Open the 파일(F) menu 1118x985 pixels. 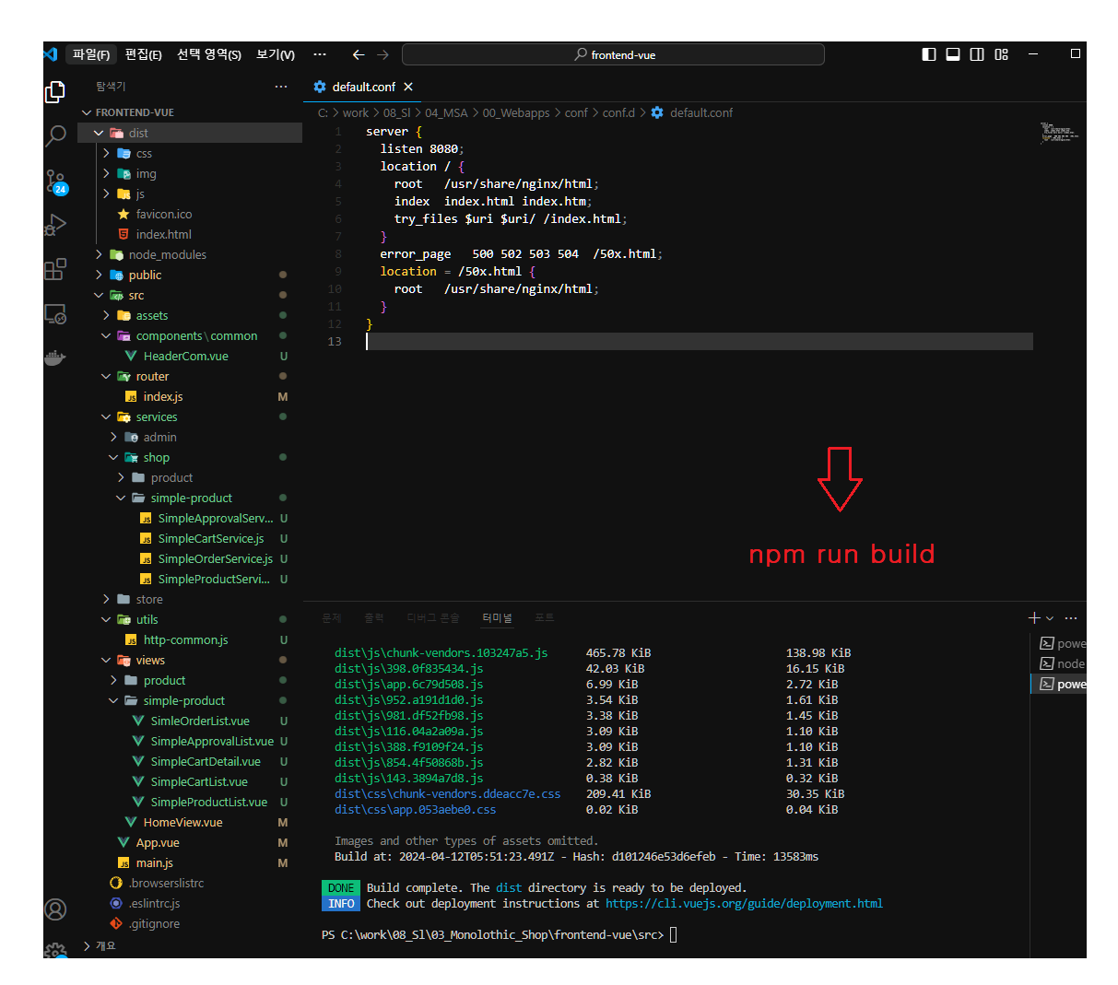(91, 54)
